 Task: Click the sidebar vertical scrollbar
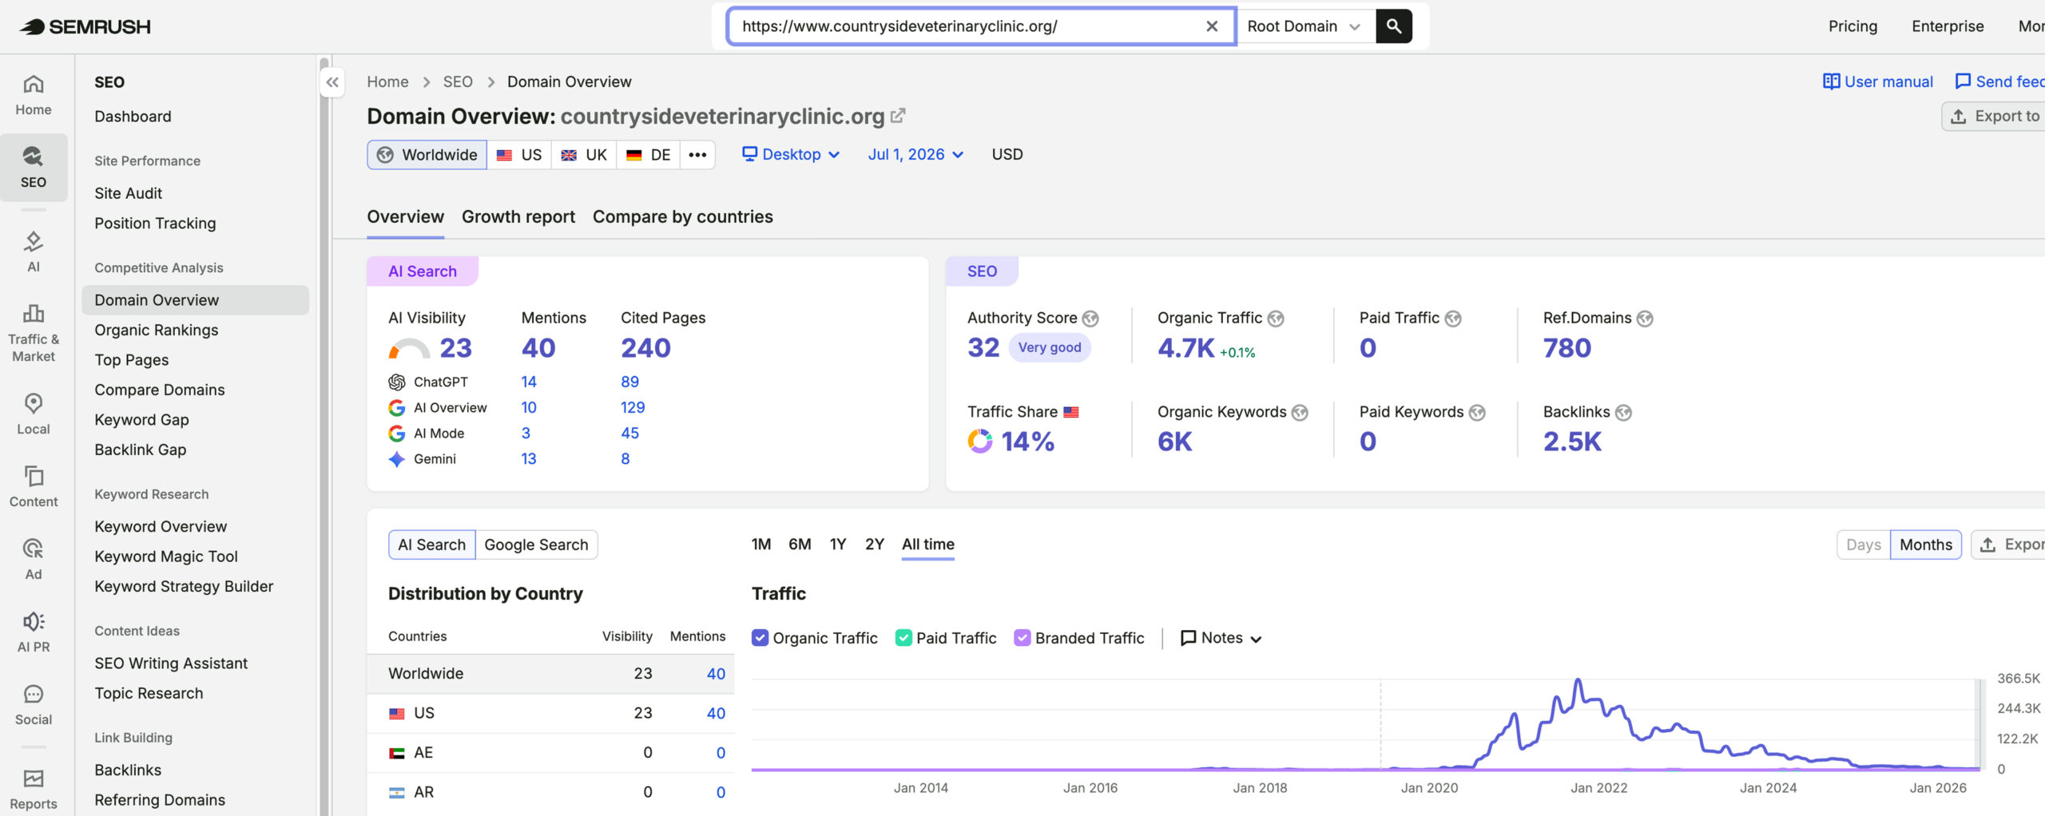click(324, 435)
